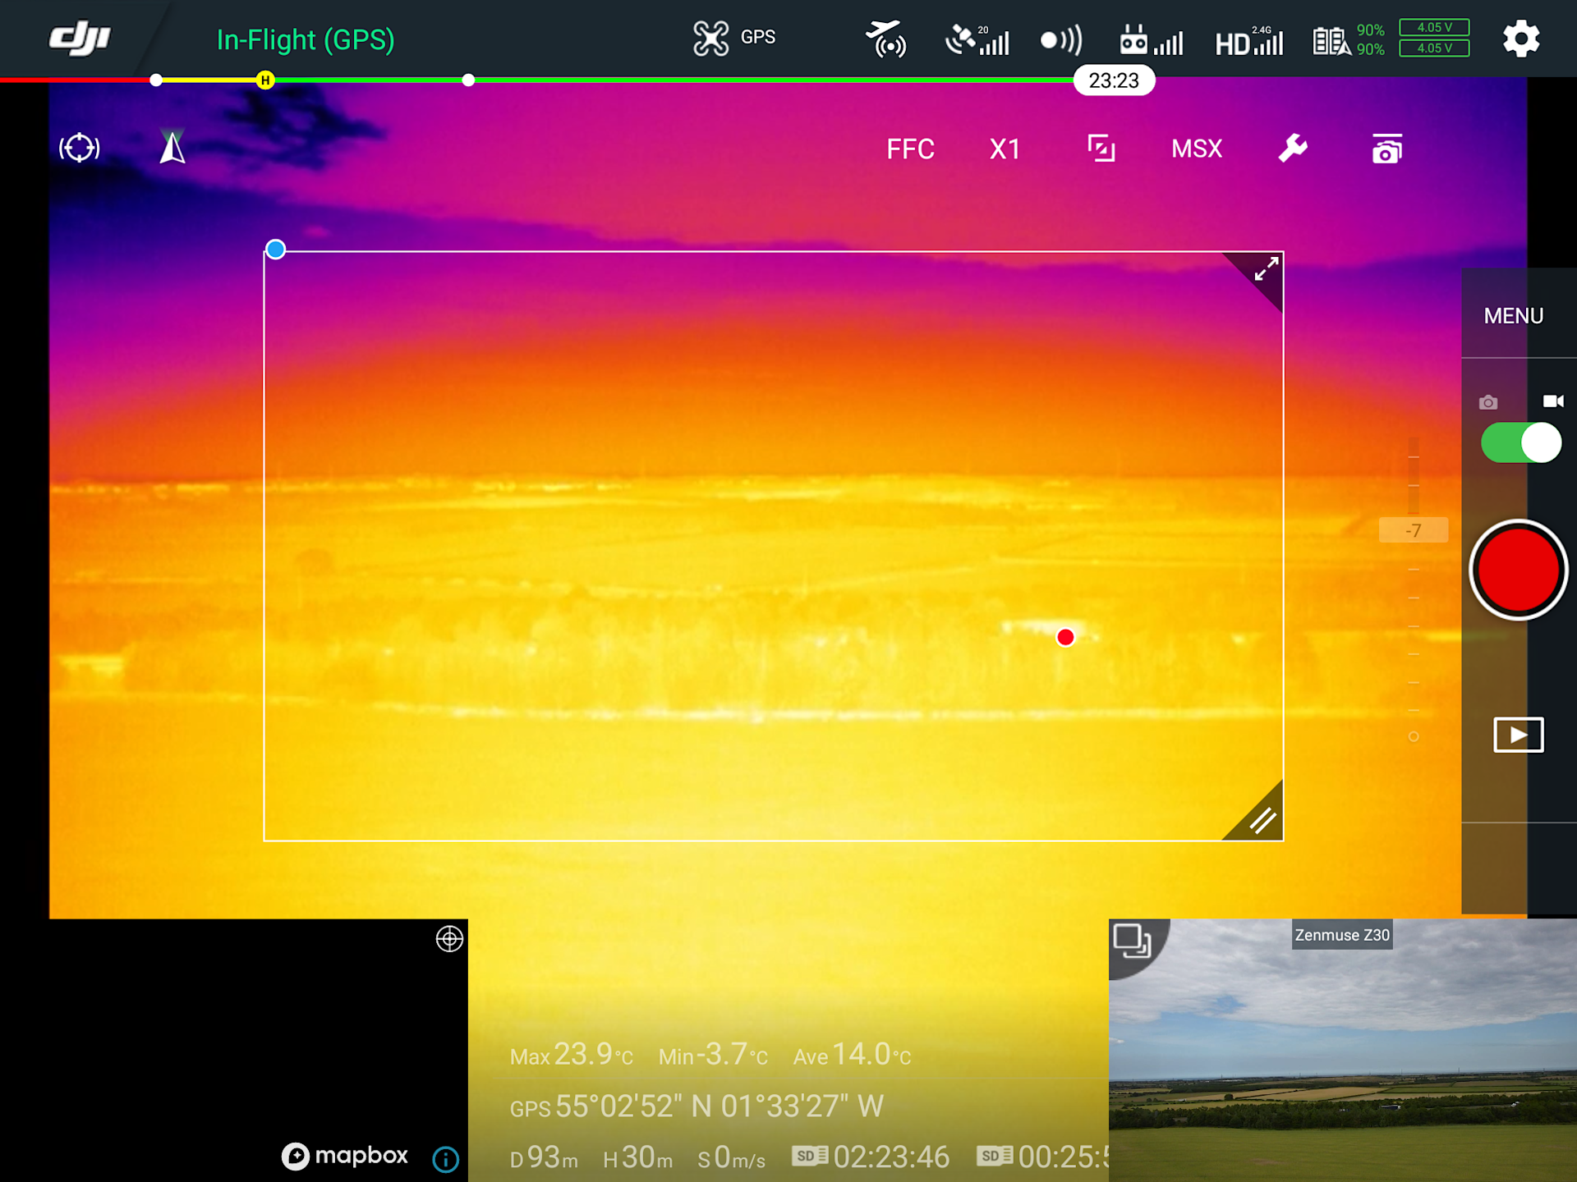Toggle the MSX overlay mode

click(1197, 149)
